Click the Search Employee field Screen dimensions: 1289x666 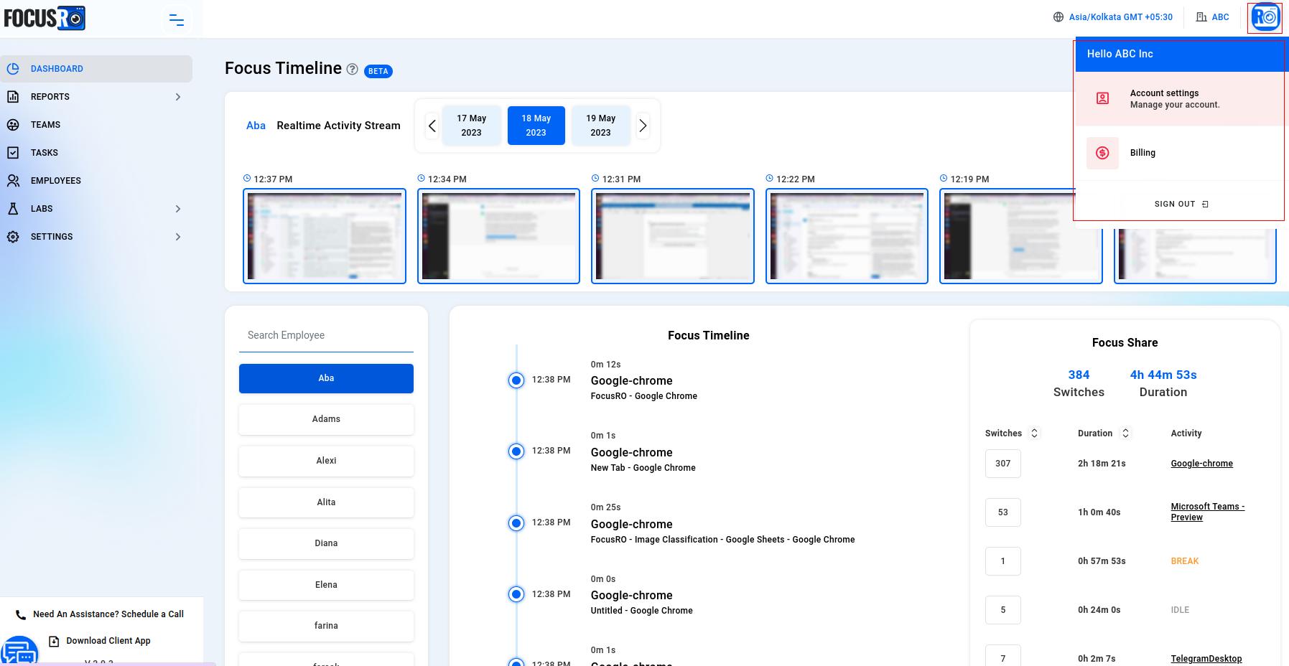[x=326, y=336]
